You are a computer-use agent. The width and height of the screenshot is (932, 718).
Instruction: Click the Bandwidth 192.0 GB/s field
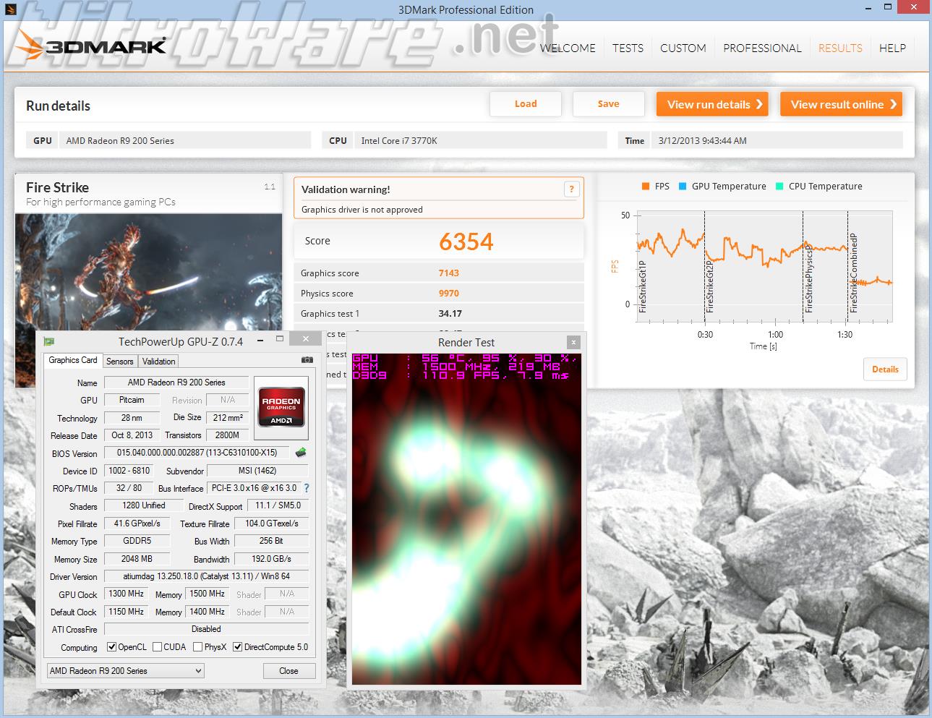271,559
